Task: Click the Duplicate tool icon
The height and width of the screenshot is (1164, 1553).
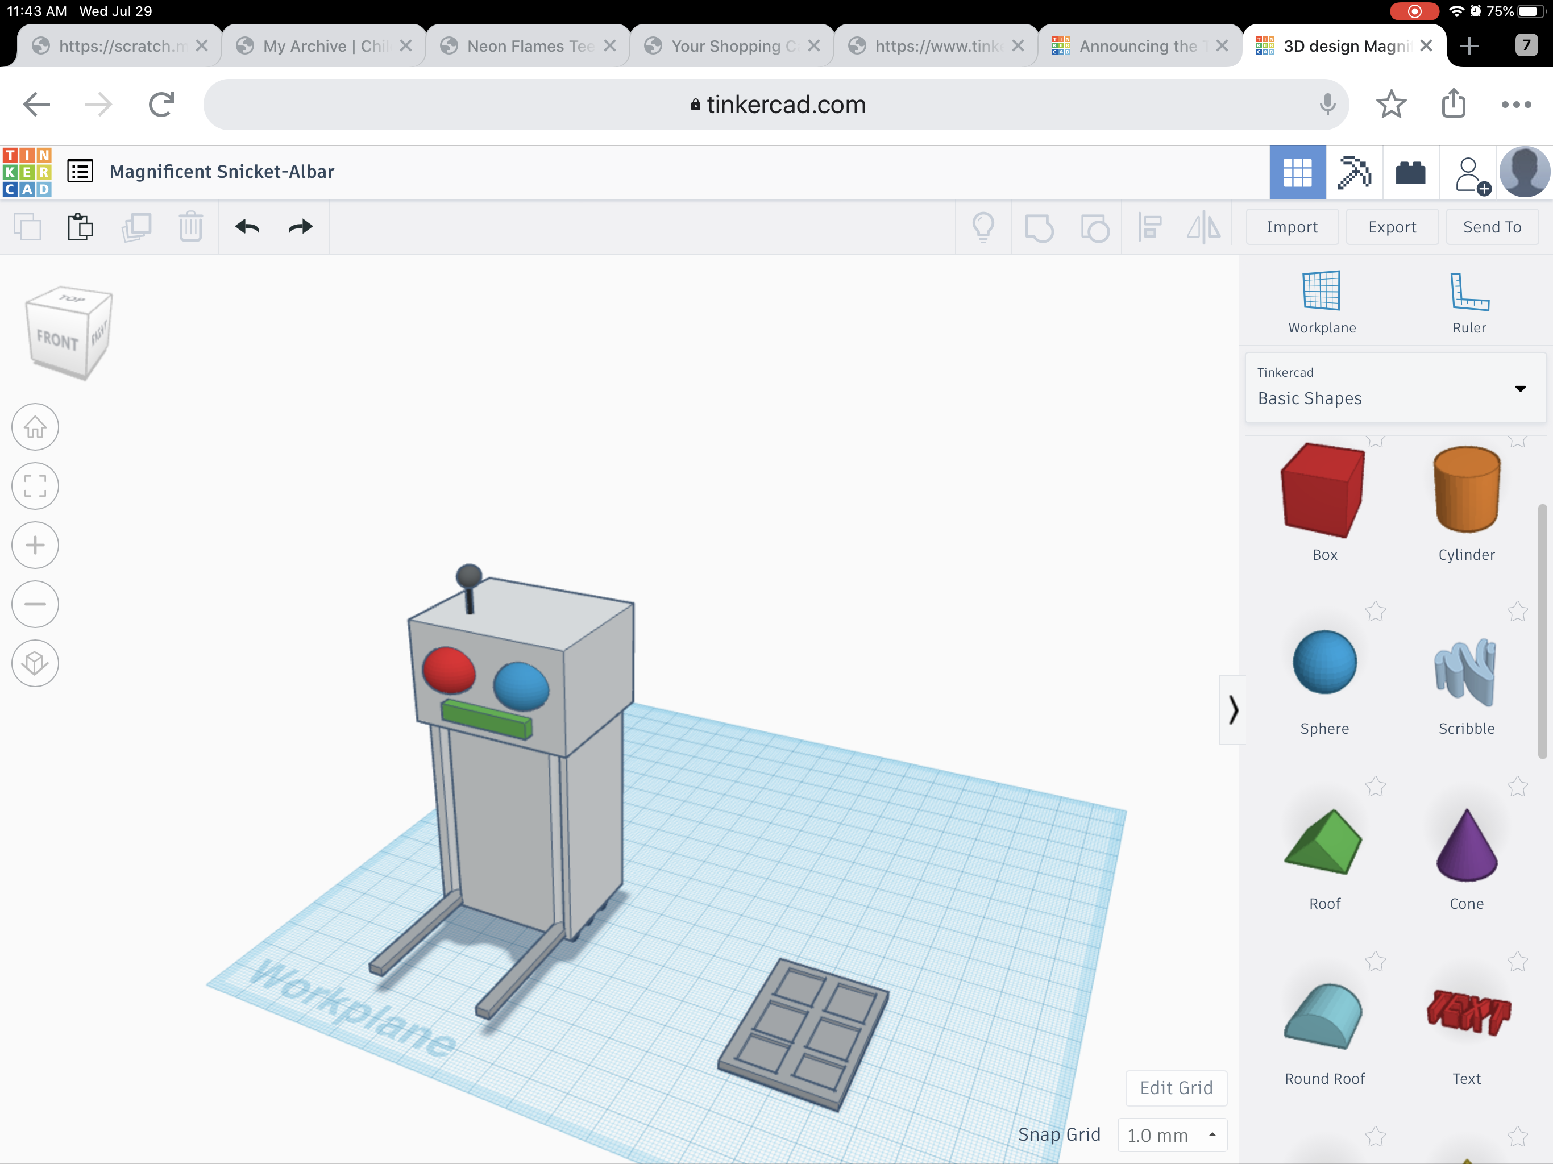Action: click(x=136, y=227)
